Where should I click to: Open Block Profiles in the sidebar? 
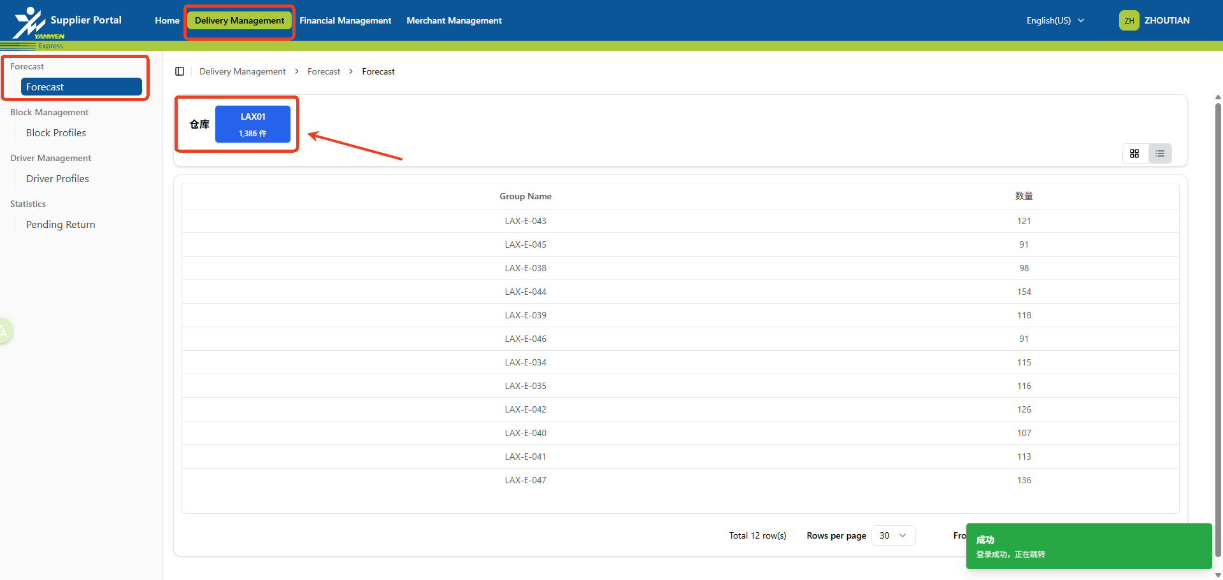[56, 133]
